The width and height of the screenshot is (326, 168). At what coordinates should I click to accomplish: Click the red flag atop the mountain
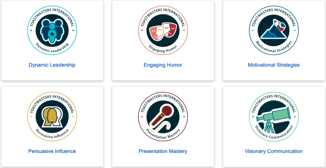276,22
